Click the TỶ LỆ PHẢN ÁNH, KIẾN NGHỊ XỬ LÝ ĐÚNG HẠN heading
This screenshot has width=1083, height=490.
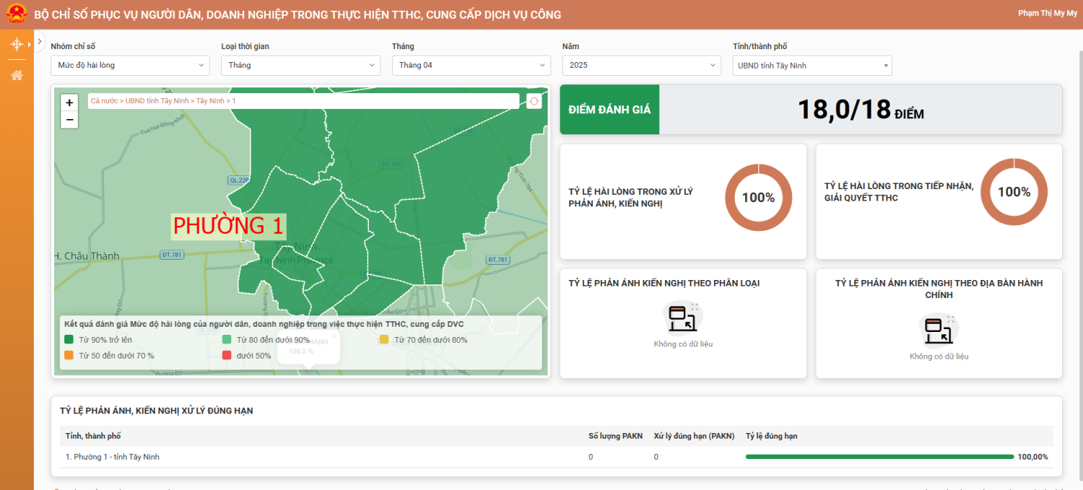(157, 411)
